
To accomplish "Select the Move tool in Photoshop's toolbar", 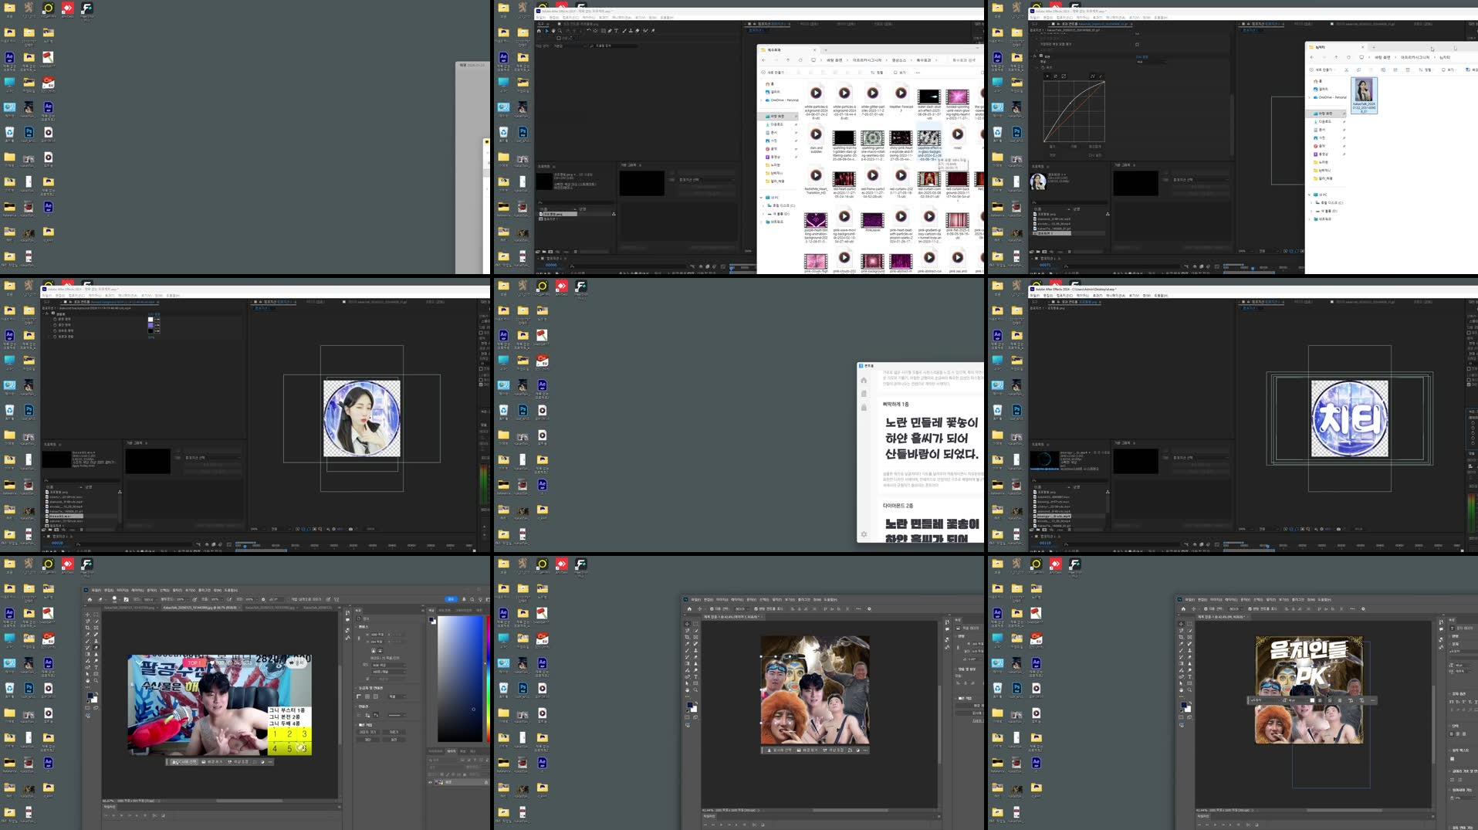I will [687, 623].
